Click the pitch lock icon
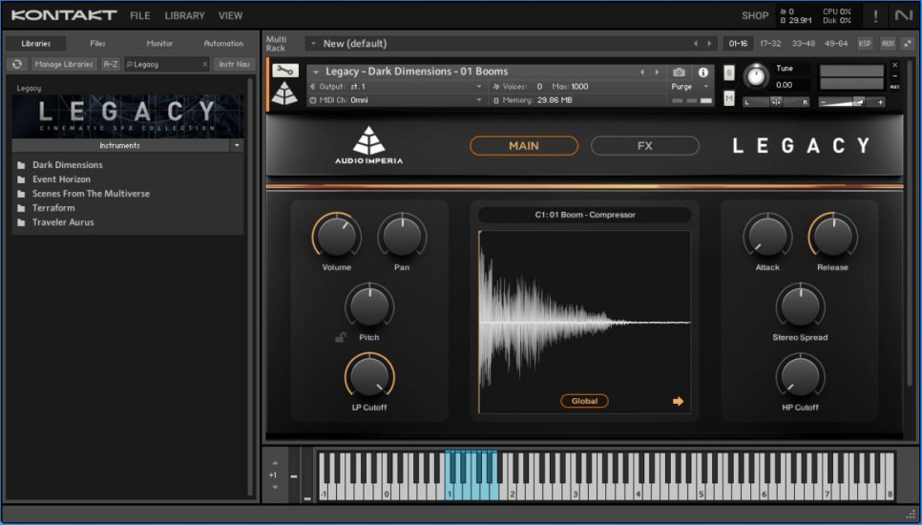Image resolution: width=922 pixels, height=525 pixels. [340, 337]
